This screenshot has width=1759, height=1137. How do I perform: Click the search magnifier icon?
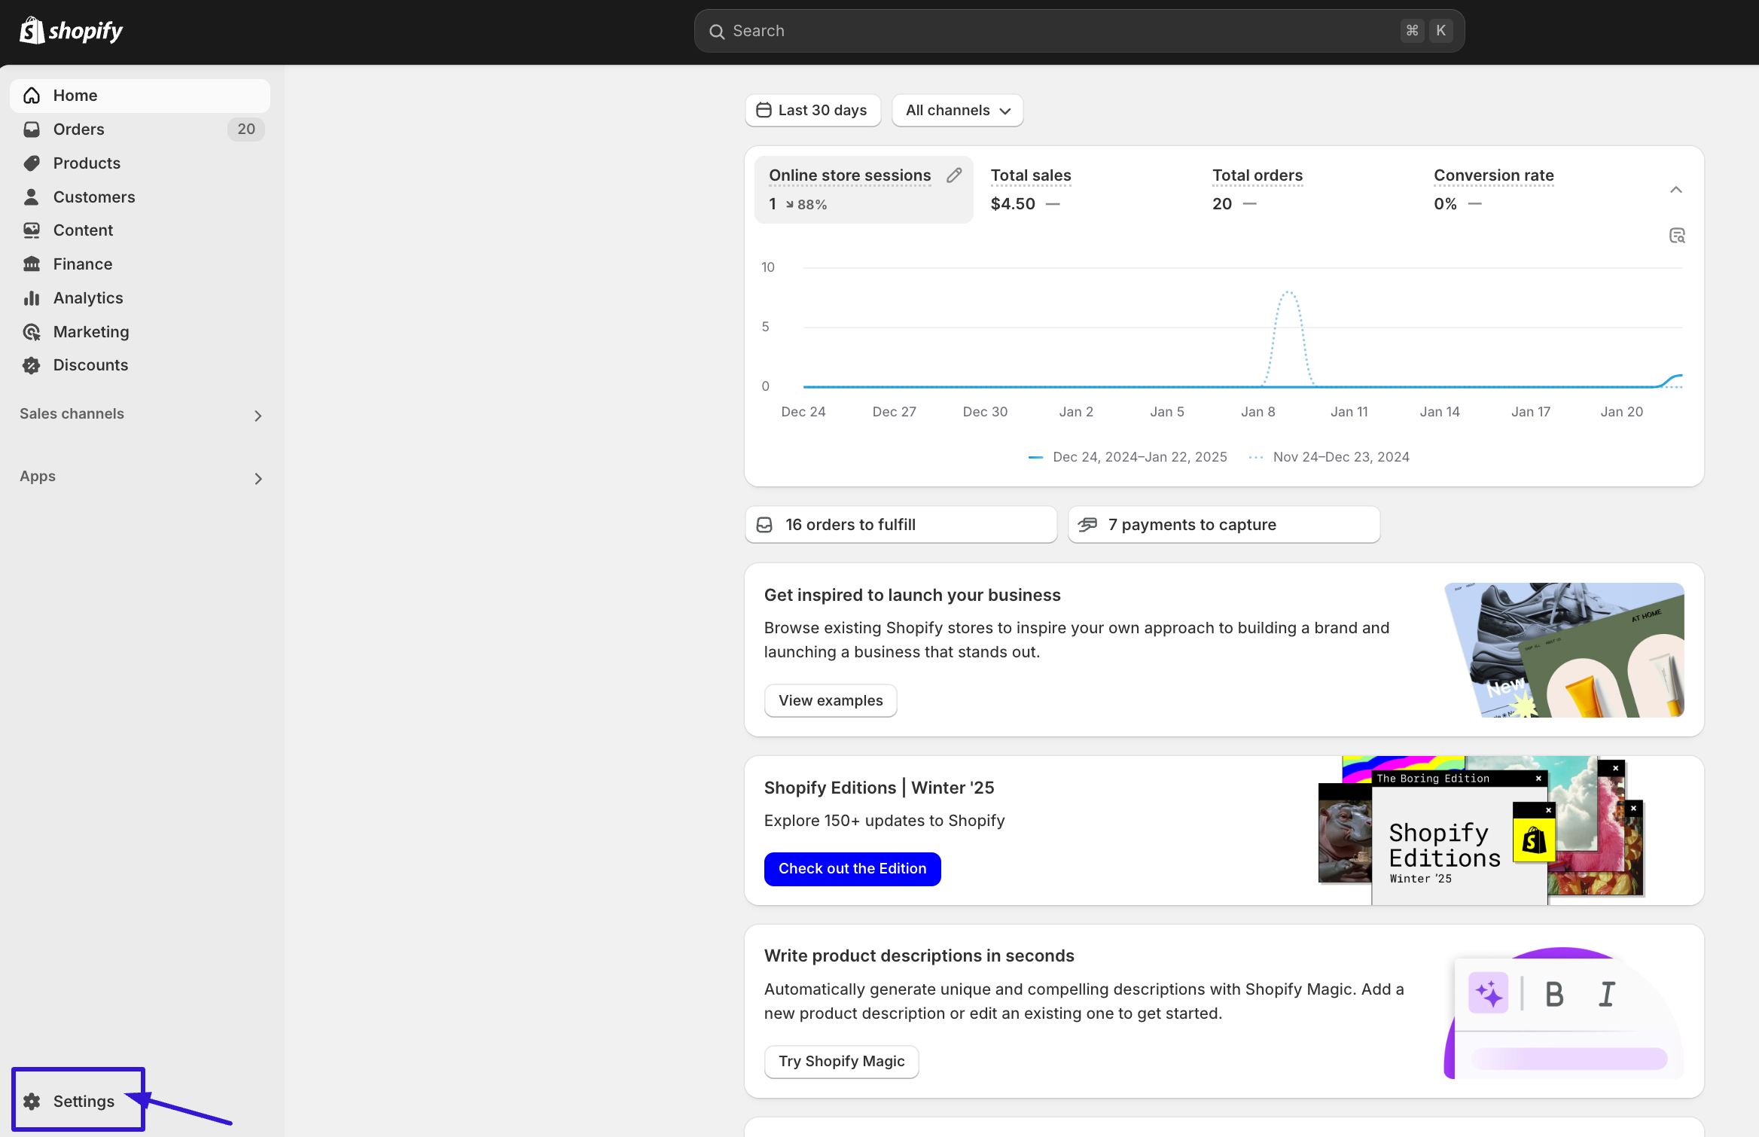tap(717, 32)
